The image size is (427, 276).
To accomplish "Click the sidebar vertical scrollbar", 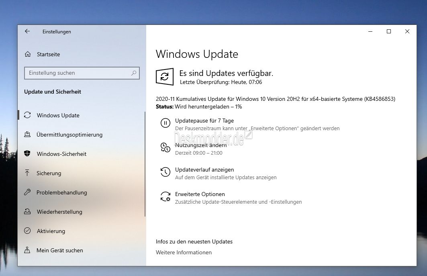I will (x=145, y=164).
